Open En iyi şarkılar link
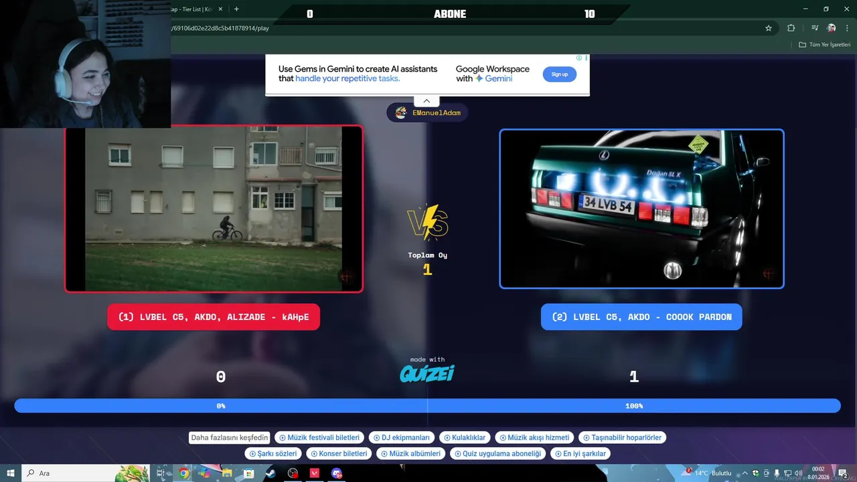 pos(580,454)
